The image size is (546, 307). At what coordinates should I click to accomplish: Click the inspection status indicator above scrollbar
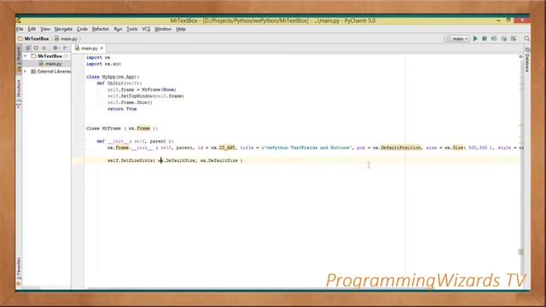click(x=521, y=56)
